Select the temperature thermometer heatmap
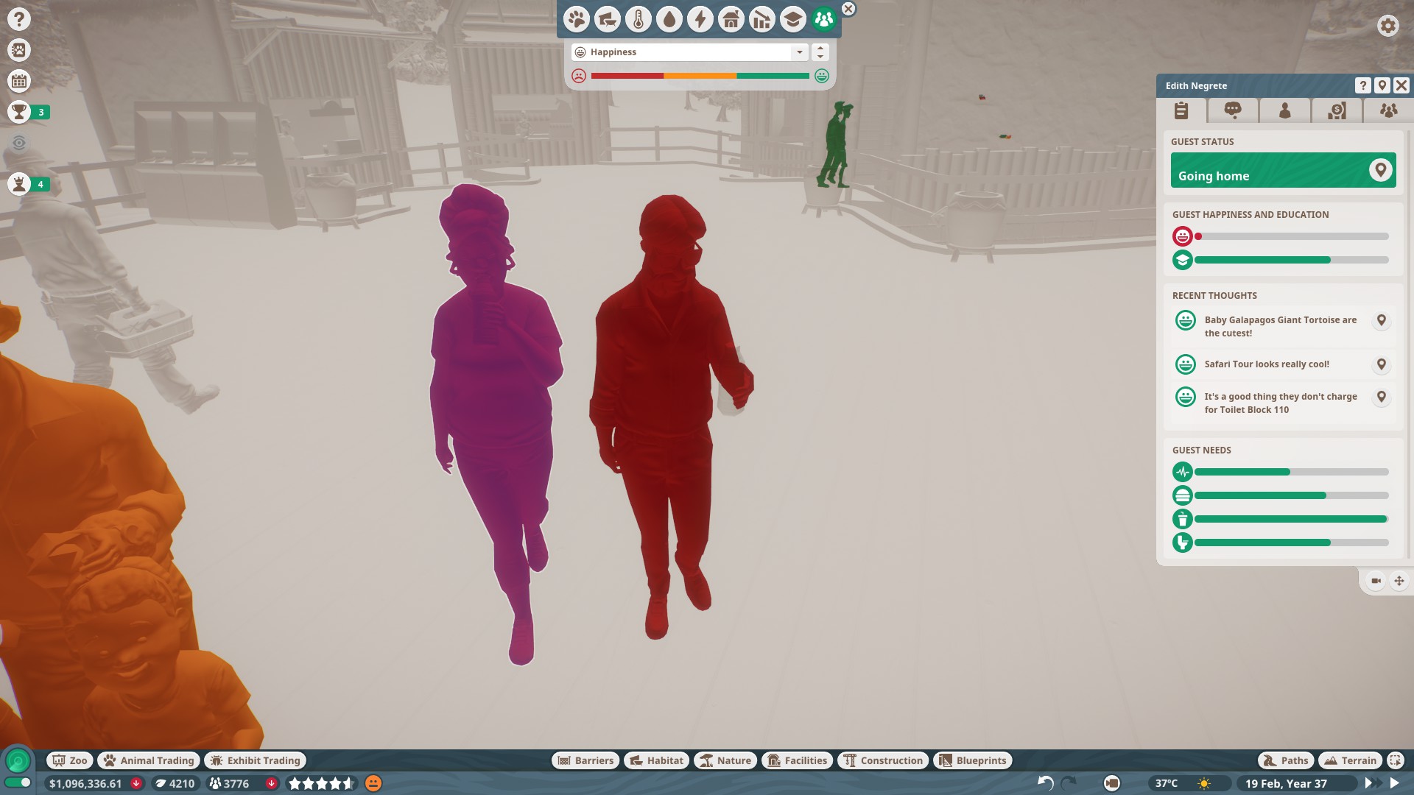The width and height of the screenshot is (1414, 795). coord(639,19)
